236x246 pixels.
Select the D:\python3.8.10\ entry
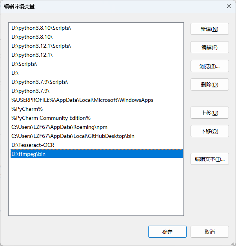point(96,37)
